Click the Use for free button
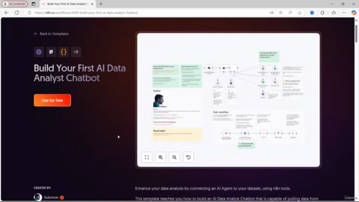The width and height of the screenshot is (359, 202). click(52, 100)
